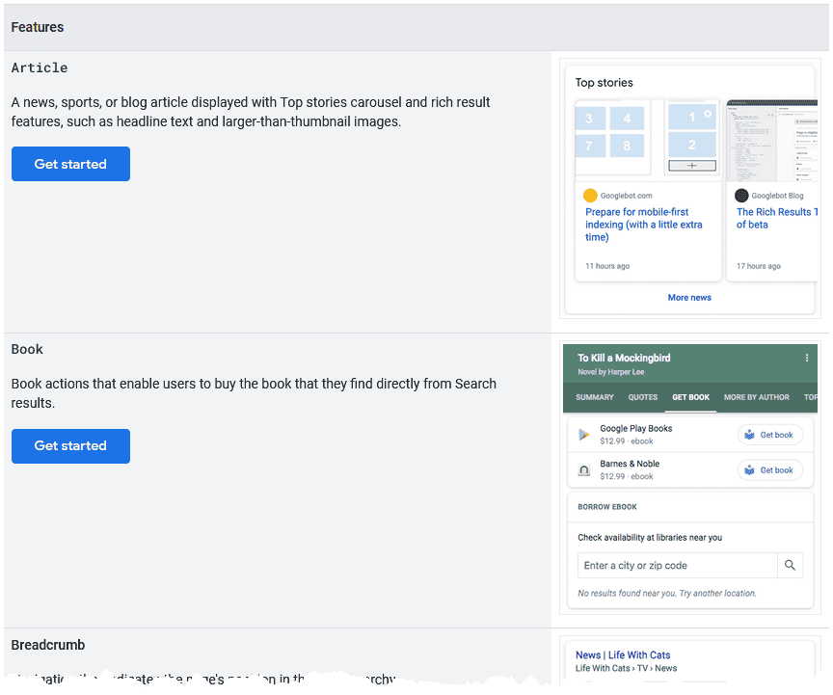Click the 'To Kill a Mockingbird' title
The image size is (833, 695).
[624, 359]
